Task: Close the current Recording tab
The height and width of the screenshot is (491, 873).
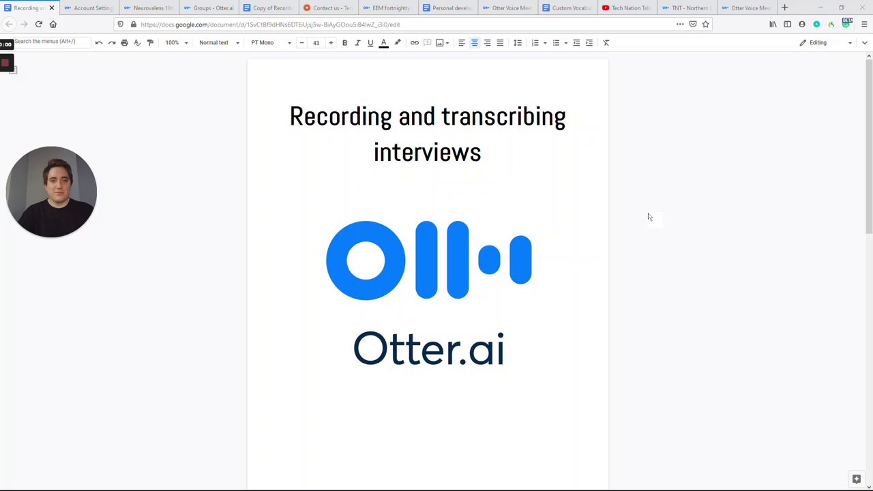Action: (x=51, y=8)
